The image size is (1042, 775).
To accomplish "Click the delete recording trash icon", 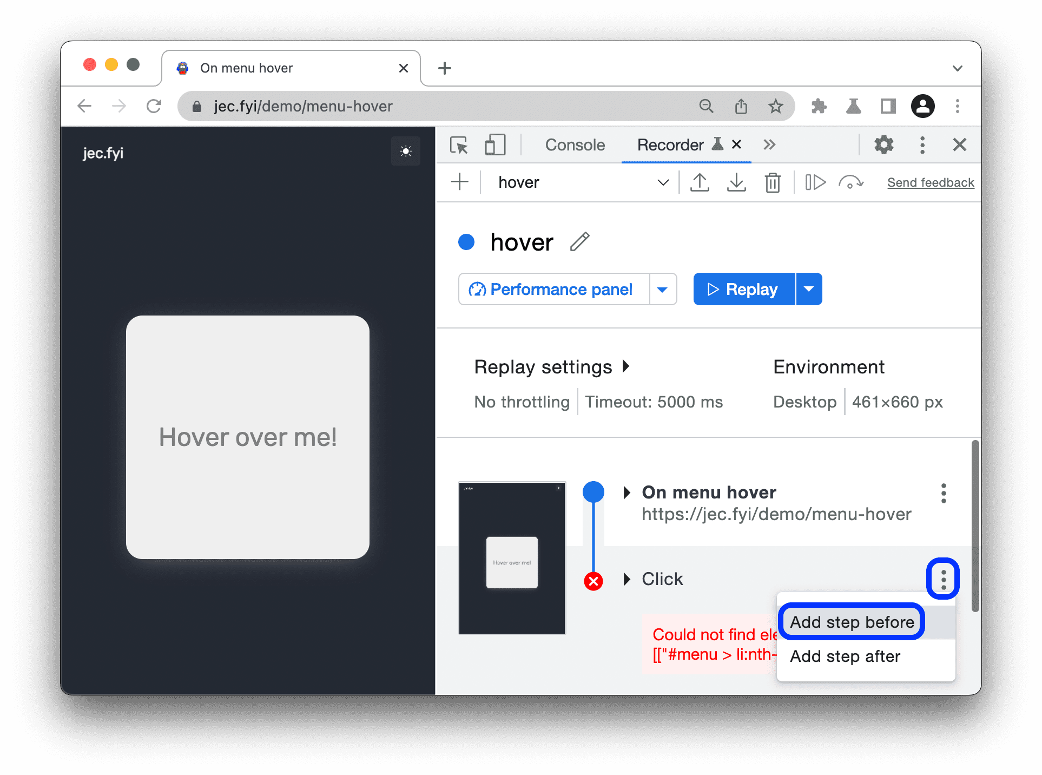I will pyautogui.click(x=773, y=181).
